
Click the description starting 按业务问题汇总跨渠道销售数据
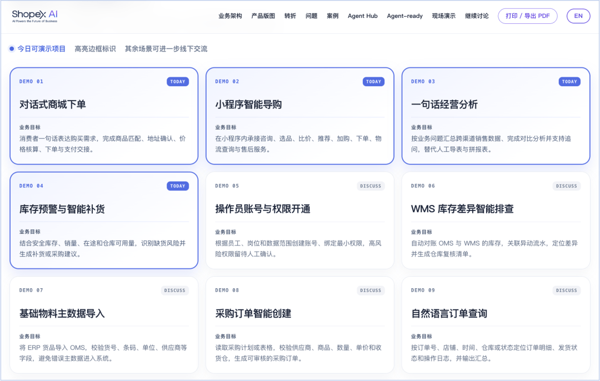pos(491,144)
